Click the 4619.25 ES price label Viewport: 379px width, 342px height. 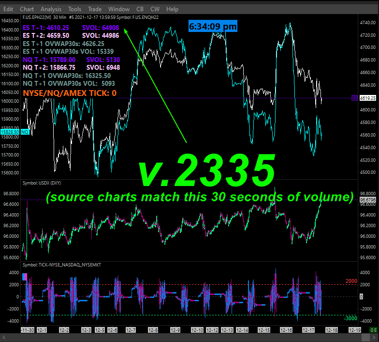point(367,98)
